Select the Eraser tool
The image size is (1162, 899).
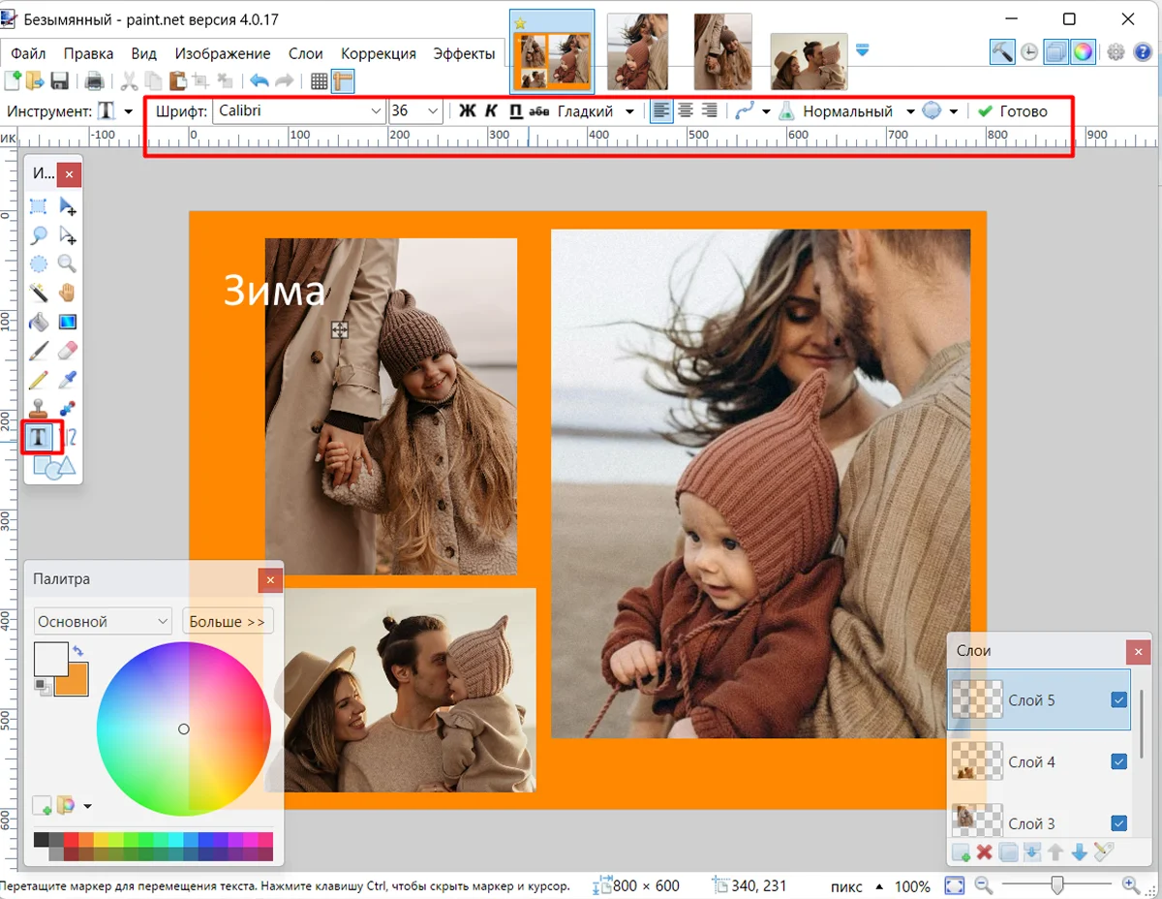click(x=67, y=351)
